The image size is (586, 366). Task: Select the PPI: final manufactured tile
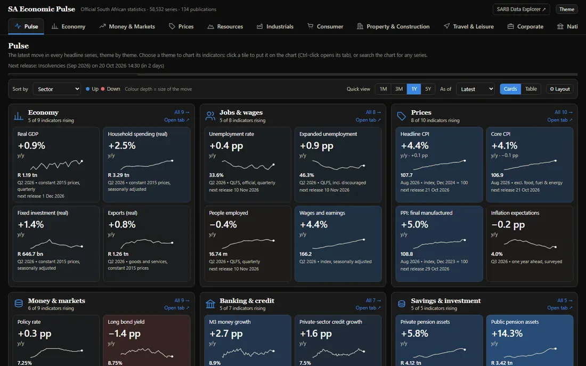(439, 243)
